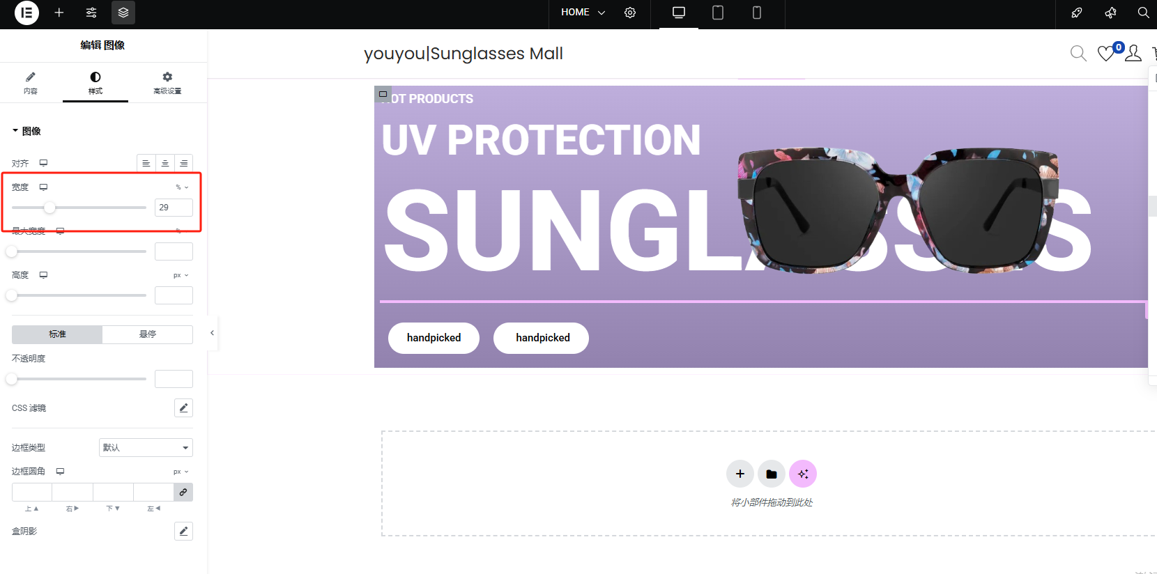
Task: Expand the HOME page dropdown
Action: tap(583, 13)
